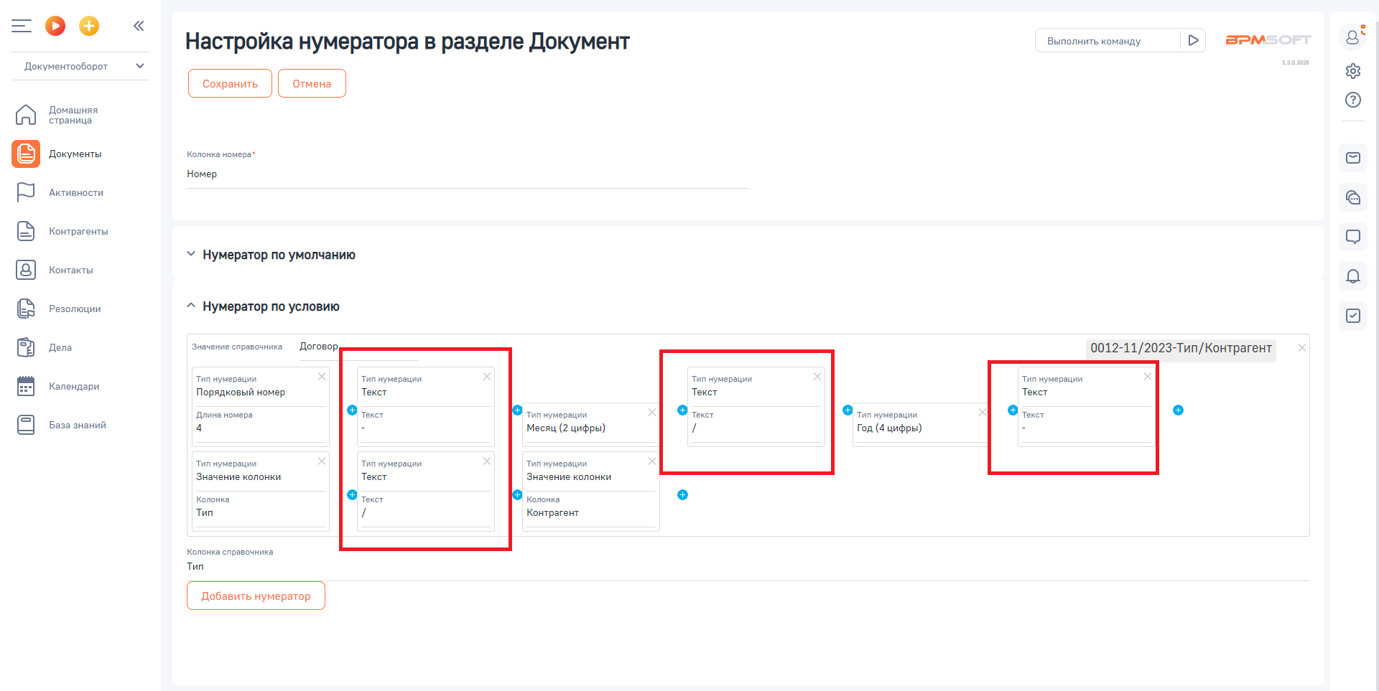
Task: Click the BPMSoft logo
Action: click(x=1268, y=40)
